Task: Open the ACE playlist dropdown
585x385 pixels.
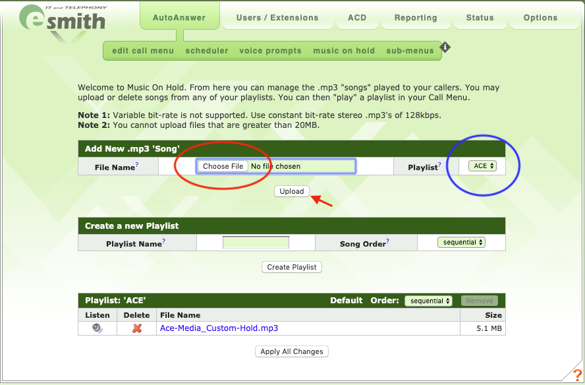Action: [482, 165]
